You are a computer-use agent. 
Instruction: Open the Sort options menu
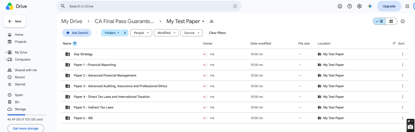398,43
